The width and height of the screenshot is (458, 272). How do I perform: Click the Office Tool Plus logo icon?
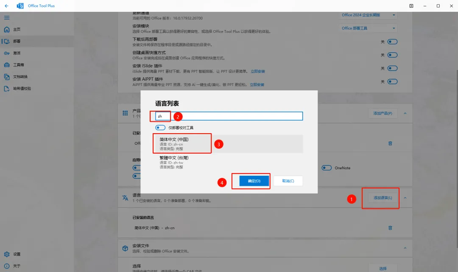tap(20, 6)
